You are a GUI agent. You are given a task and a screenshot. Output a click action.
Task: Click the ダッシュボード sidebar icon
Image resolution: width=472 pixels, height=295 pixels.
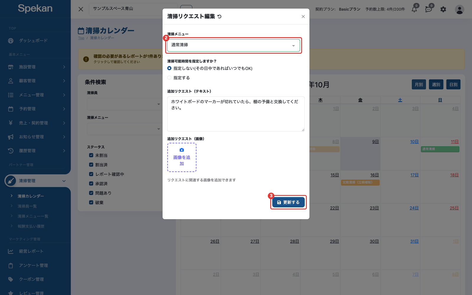11,41
